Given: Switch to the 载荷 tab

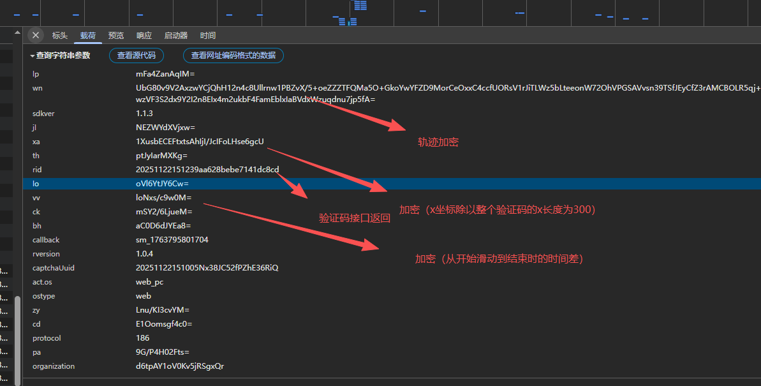Looking at the screenshot, I should coord(88,36).
